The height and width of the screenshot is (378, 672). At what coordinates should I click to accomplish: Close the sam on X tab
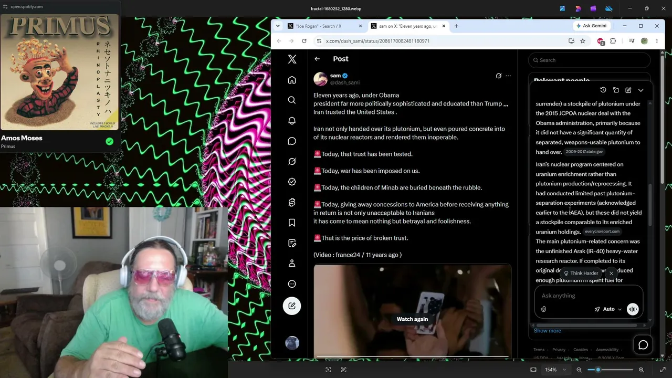tap(444, 26)
